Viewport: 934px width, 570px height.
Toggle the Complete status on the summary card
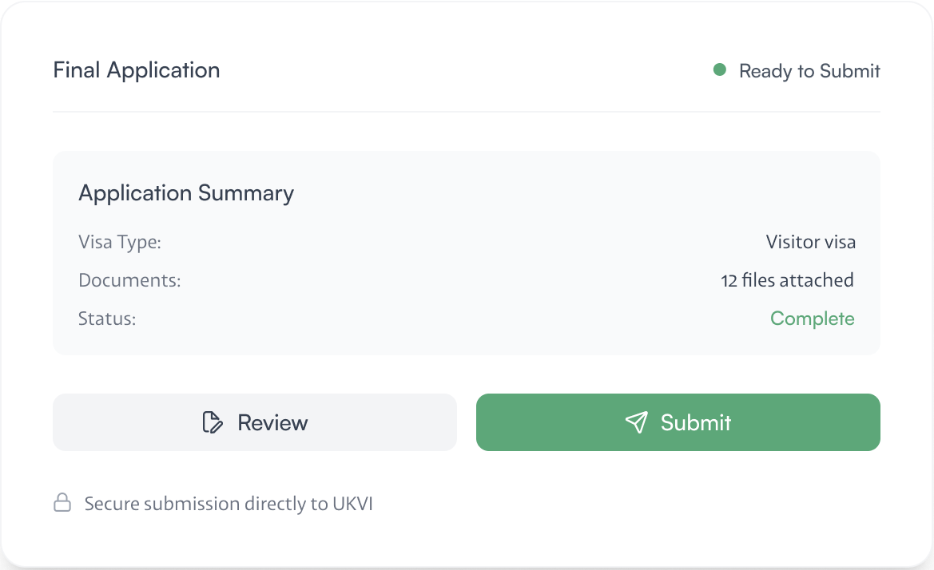pyautogui.click(x=813, y=318)
